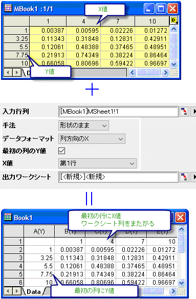Open the X値 dropdown showing 第1行
The width and height of the screenshot is (196, 299).
[97, 163]
